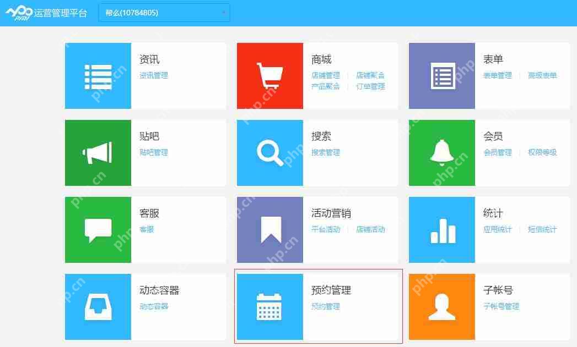The height and width of the screenshot is (347, 577).
Task: Click the 活动营销 bookmark icon
Action: [269, 229]
